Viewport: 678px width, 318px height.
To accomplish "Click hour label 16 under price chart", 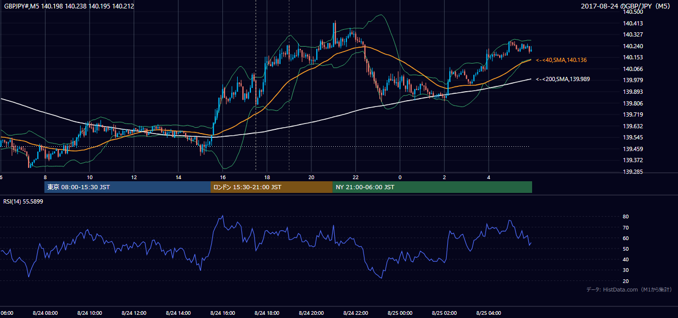I will pyautogui.click(x=223, y=178).
